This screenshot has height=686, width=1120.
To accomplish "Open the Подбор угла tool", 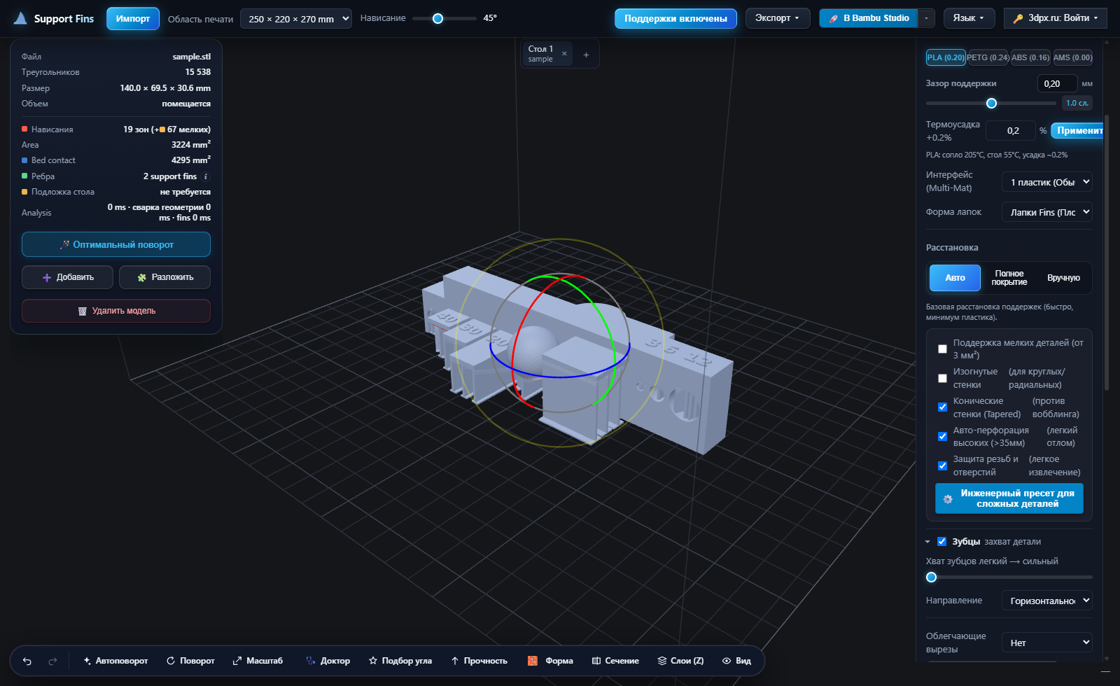I will pyautogui.click(x=400, y=661).
